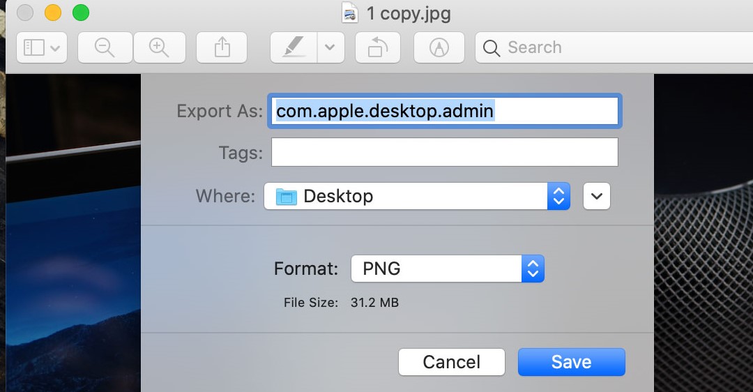The height and width of the screenshot is (392, 753).
Task: Click the green full-screen window button
Action: (81, 13)
